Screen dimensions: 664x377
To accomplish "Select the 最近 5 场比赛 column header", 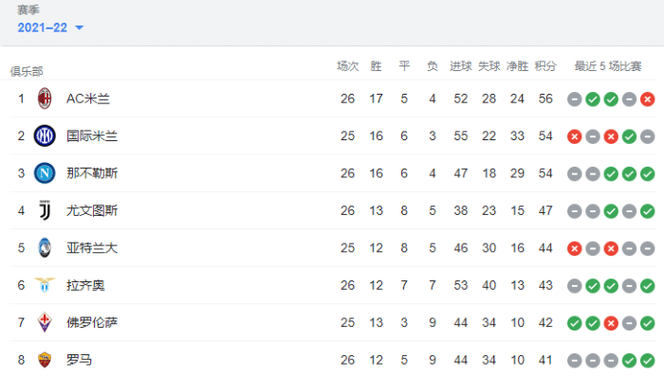I will (x=608, y=66).
